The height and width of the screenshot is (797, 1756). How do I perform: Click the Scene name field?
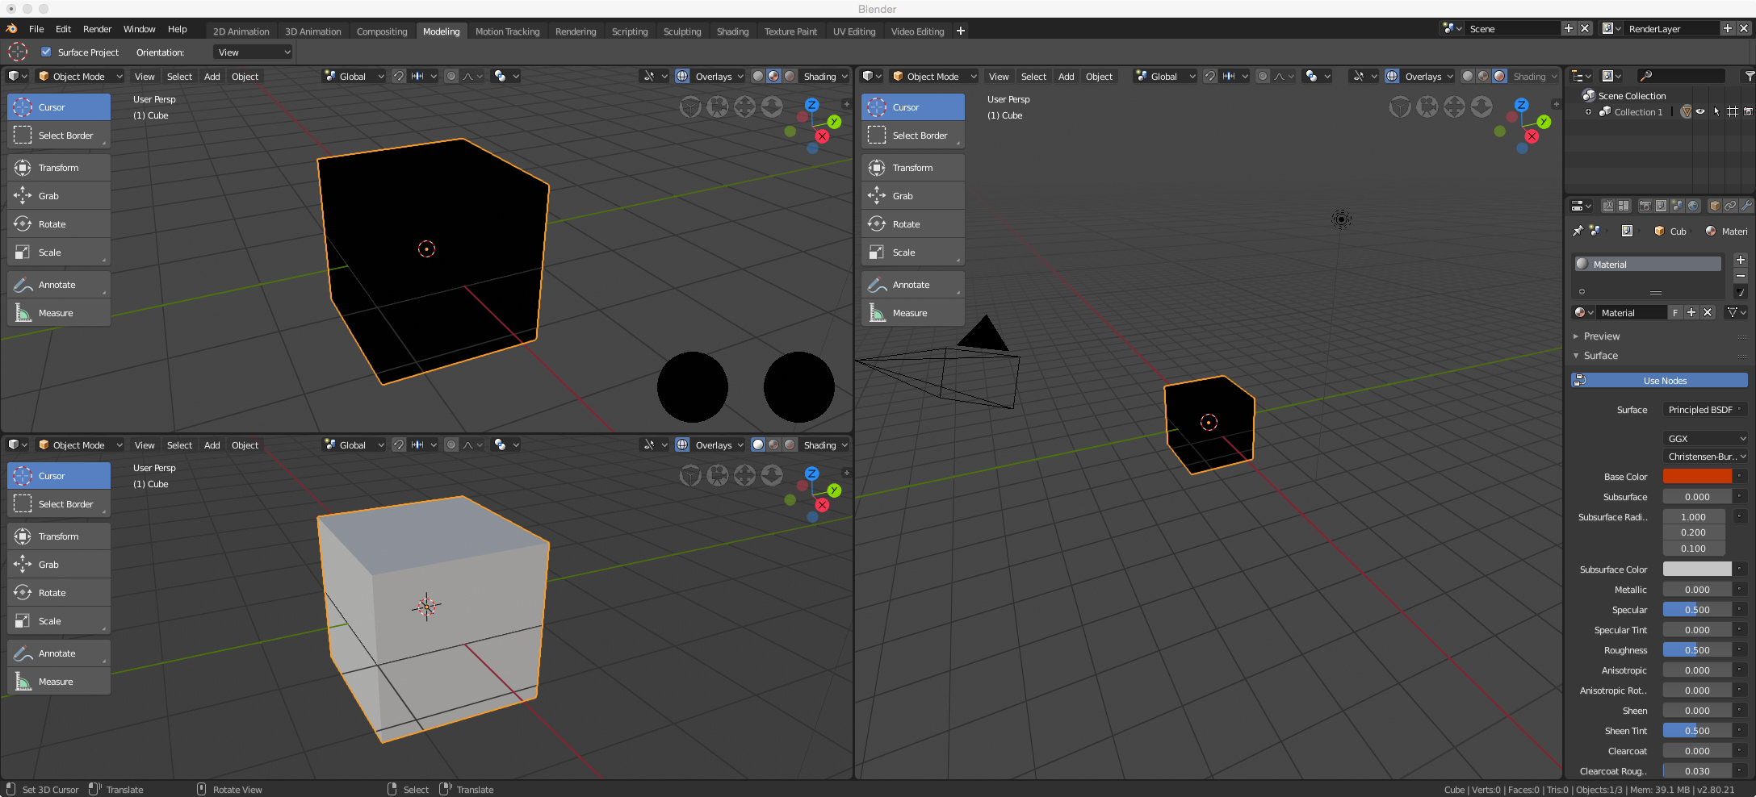click(x=1513, y=28)
